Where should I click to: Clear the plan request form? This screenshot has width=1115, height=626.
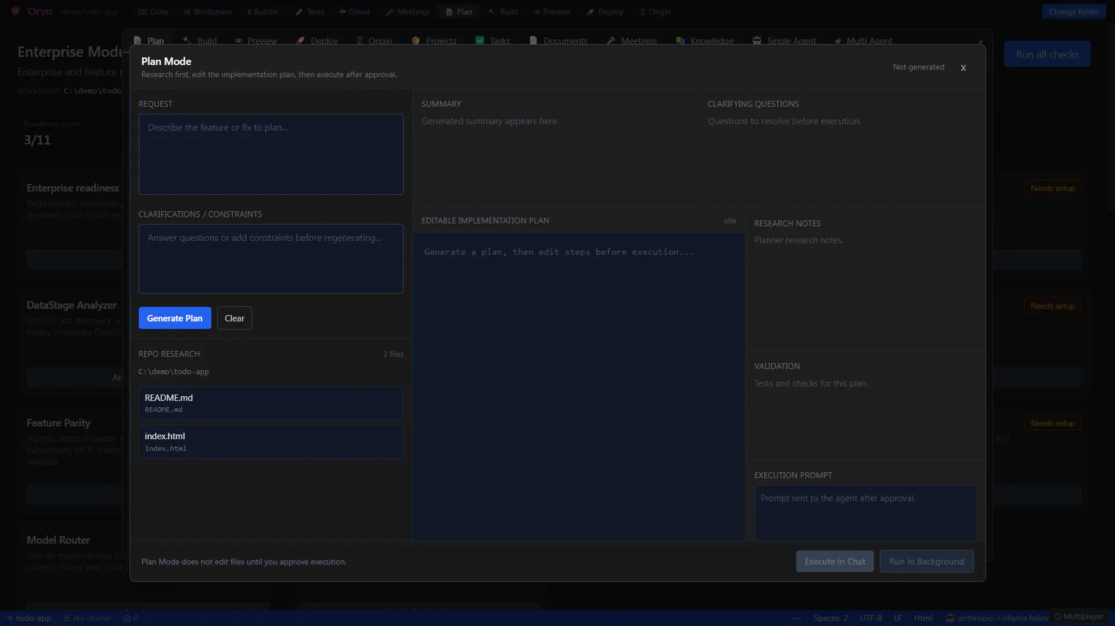[235, 318]
